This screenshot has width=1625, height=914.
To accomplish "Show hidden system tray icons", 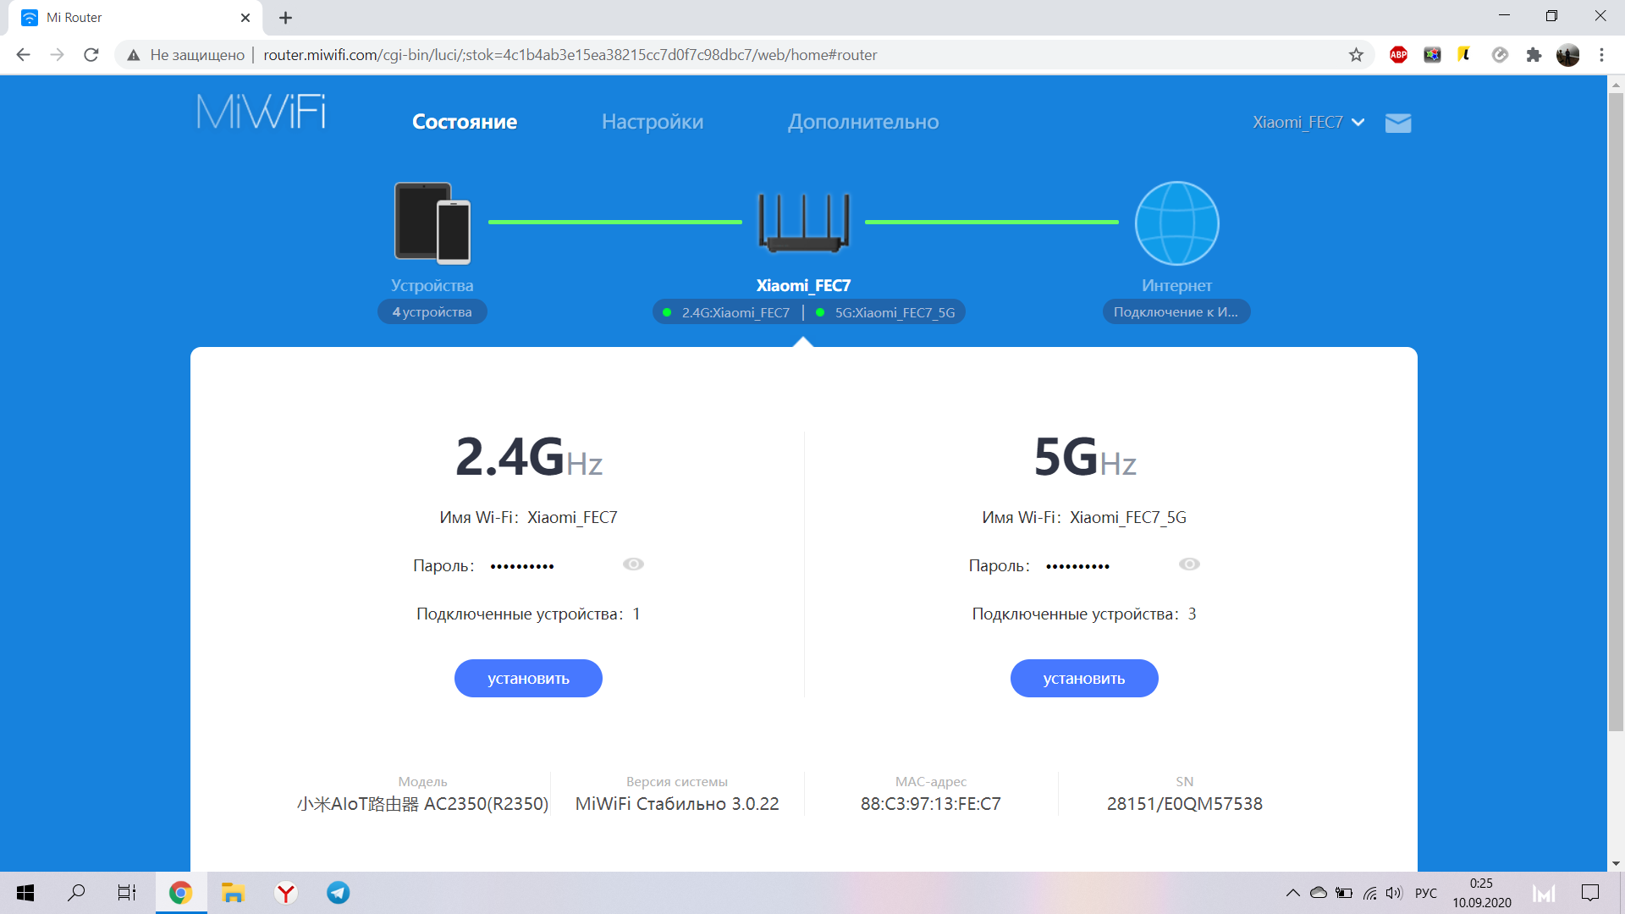I will point(1292,893).
